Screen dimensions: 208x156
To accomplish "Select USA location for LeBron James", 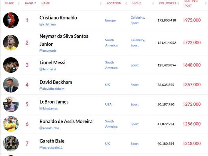I will click(x=108, y=104).
